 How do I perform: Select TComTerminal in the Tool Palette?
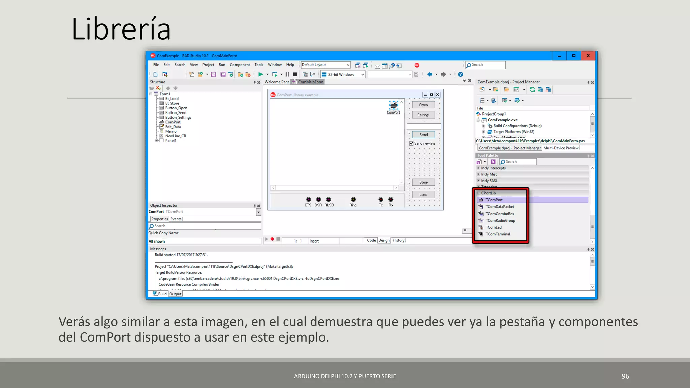pos(498,234)
